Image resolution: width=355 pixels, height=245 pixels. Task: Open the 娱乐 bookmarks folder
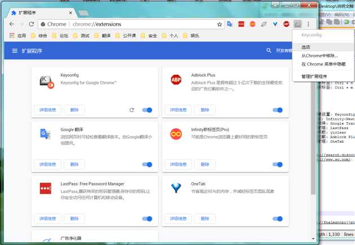point(191,35)
